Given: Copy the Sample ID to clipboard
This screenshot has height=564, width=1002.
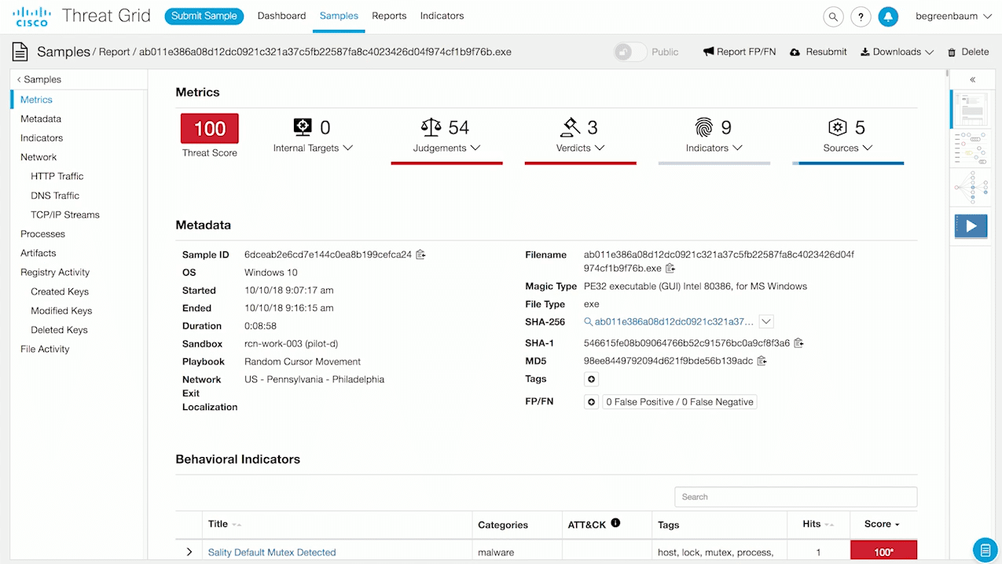Looking at the screenshot, I should click(x=420, y=255).
